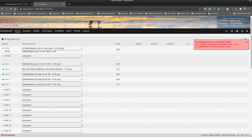Open the Disk 14 unassigned dropdown

[x=52, y=130]
